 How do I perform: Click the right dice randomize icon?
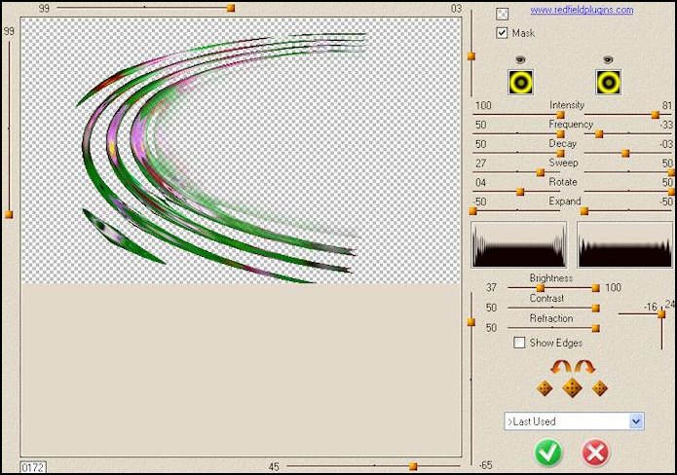coord(599,388)
